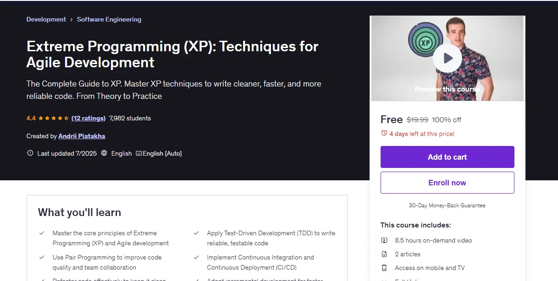The height and width of the screenshot is (281, 558).
Task: Click the Last updated 7/2025 text
Action: pos(67,153)
